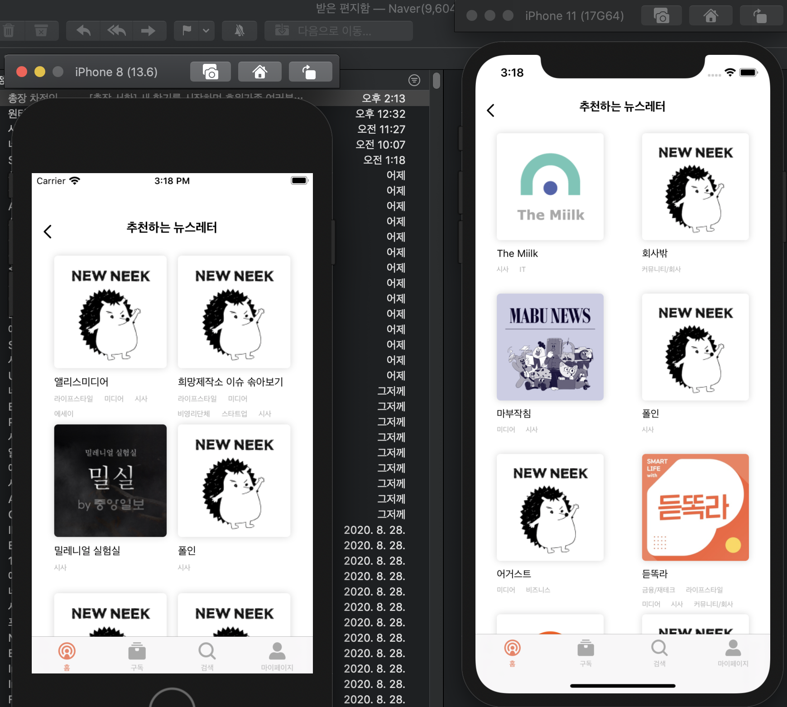
Task: Tap the 홈 tab in iPhone 8 app
Action: pos(67,656)
